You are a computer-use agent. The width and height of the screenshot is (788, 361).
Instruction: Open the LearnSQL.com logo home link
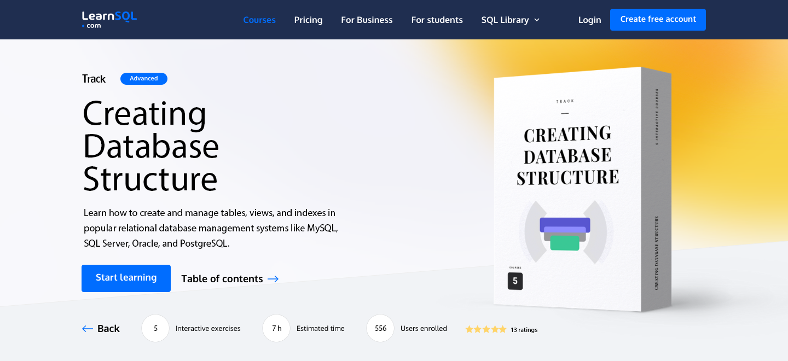109,20
